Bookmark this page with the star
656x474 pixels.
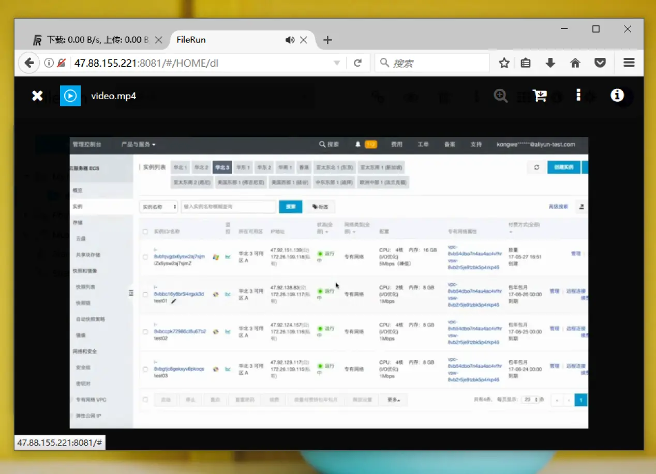(504, 63)
